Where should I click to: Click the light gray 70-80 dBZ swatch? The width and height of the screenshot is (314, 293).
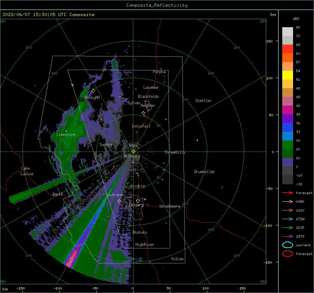(287, 31)
